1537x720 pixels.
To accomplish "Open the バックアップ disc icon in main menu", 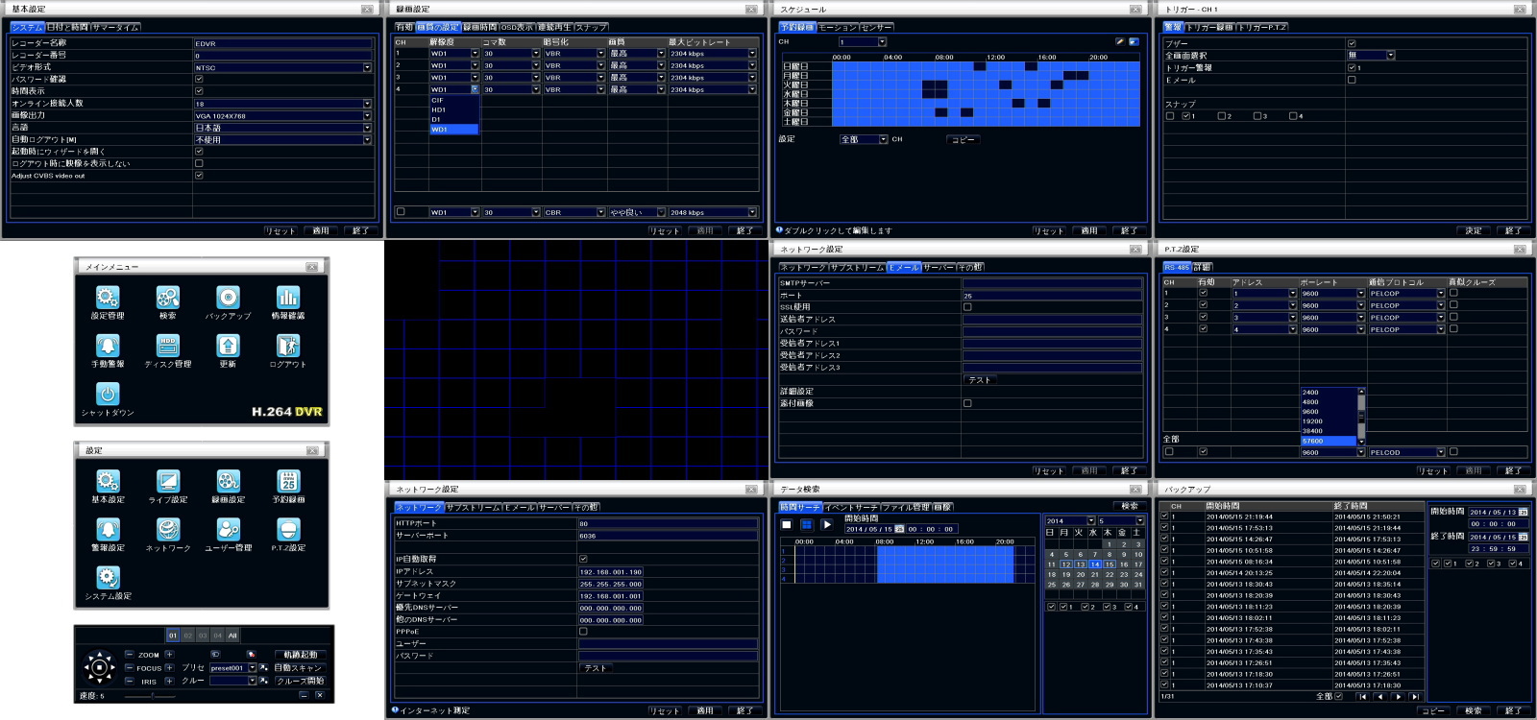I will (x=228, y=298).
